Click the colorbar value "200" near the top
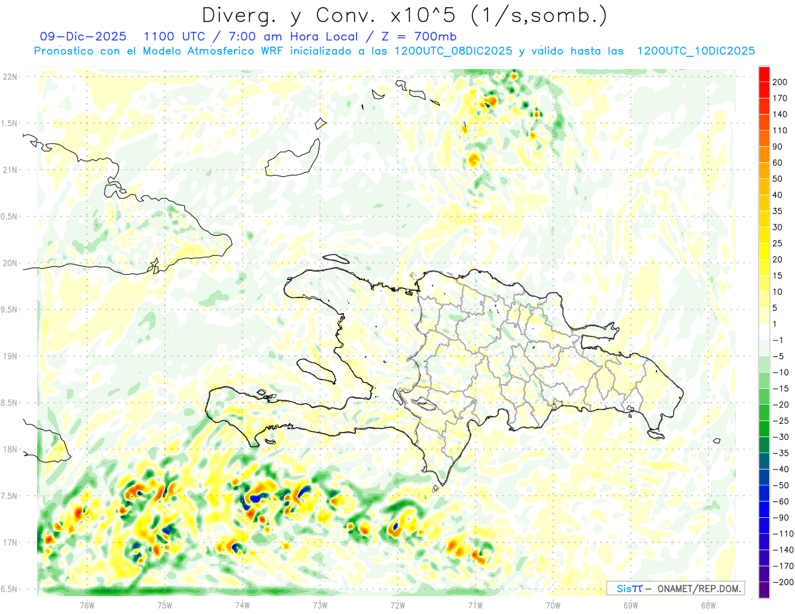The width and height of the screenshot is (795, 614). pos(780,82)
